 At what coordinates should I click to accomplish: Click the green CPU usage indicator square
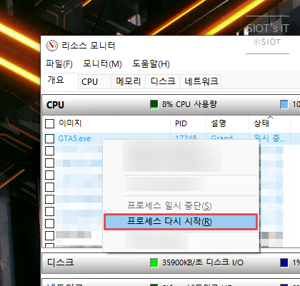coord(154,104)
